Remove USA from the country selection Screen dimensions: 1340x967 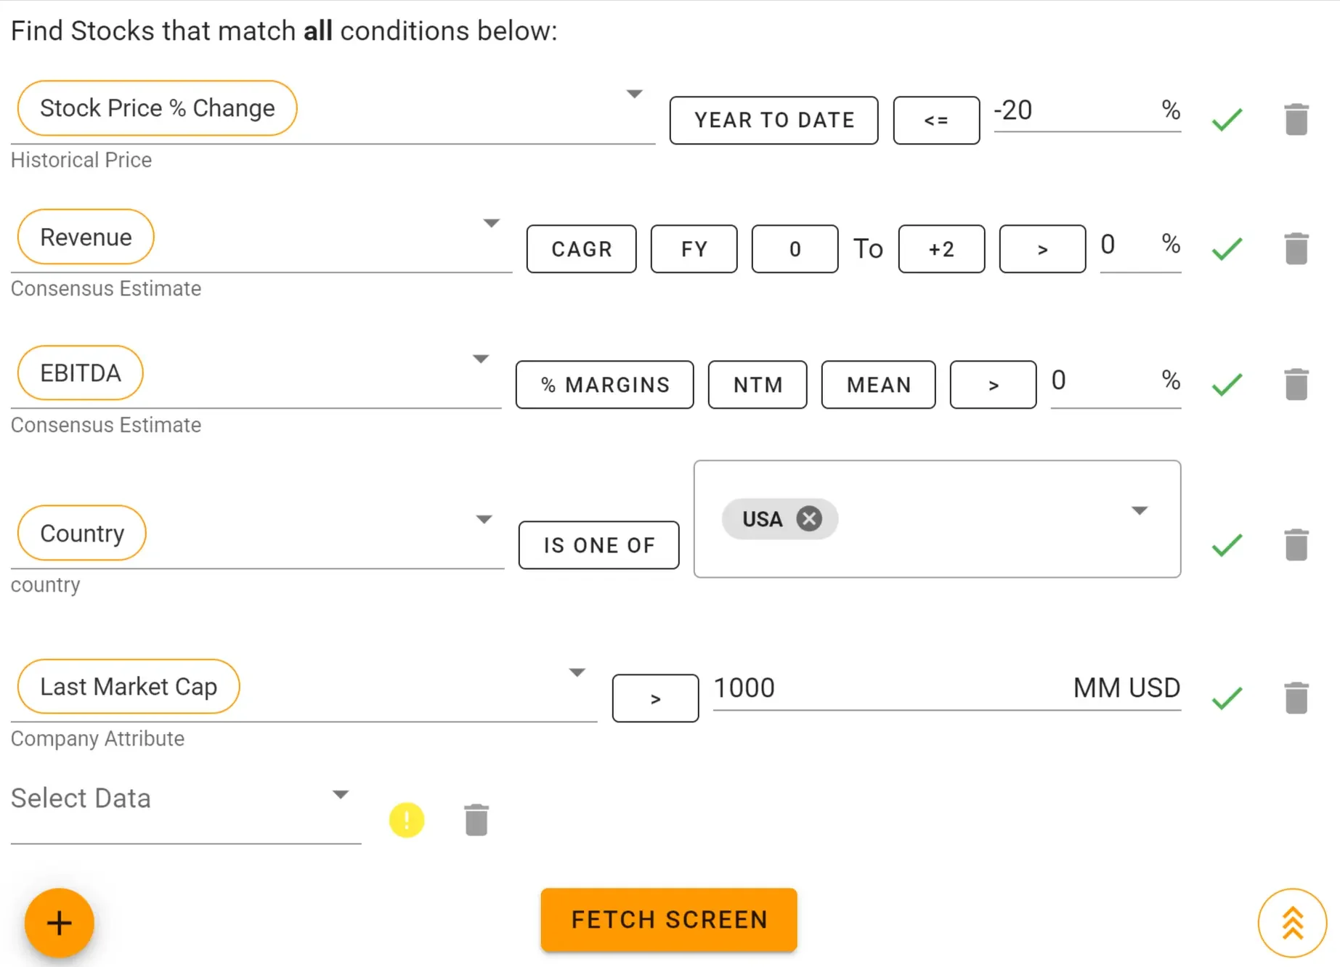pyautogui.click(x=808, y=518)
